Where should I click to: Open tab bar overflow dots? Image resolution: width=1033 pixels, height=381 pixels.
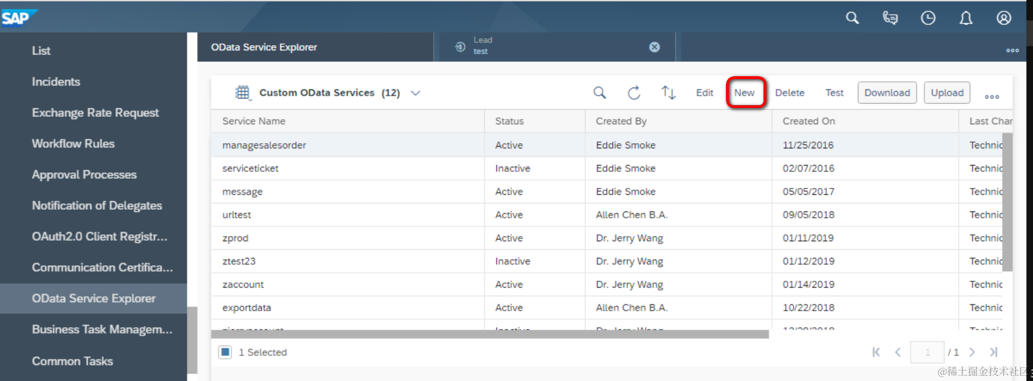click(x=1012, y=50)
